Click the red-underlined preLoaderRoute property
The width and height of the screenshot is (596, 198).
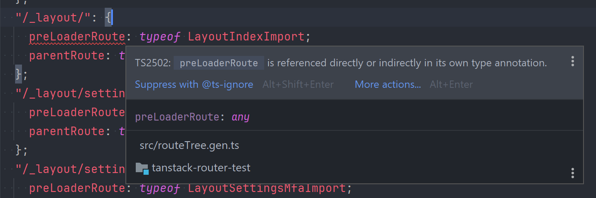point(77,37)
